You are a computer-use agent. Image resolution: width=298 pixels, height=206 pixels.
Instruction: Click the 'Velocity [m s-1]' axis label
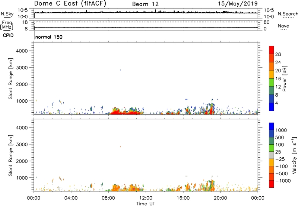(294, 155)
